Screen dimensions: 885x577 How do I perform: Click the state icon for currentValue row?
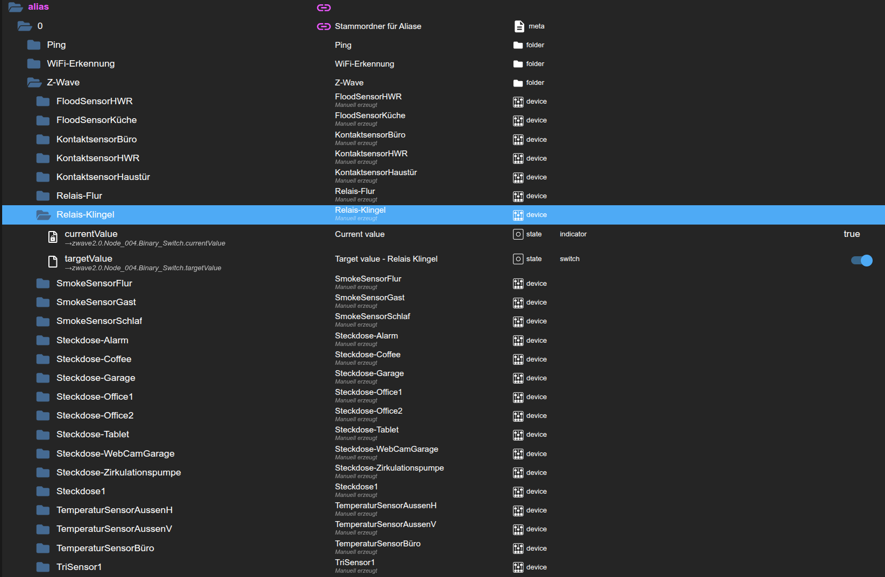[518, 234]
